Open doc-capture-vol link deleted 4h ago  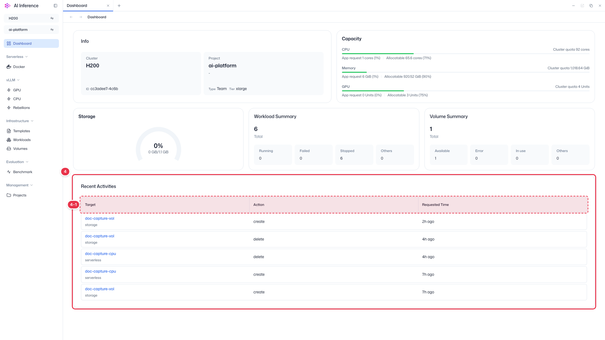pyautogui.click(x=100, y=236)
